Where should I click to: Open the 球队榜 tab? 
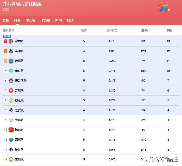pyautogui.click(x=30, y=20)
